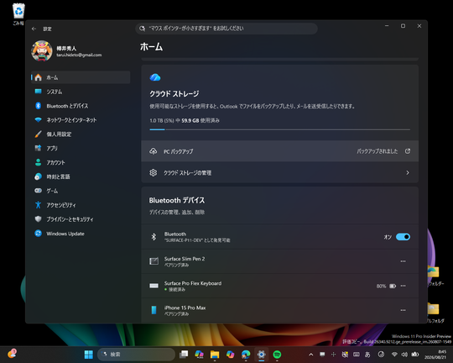
Task: Open the refresh icon beside バックアップされました
Action: (408, 151)
